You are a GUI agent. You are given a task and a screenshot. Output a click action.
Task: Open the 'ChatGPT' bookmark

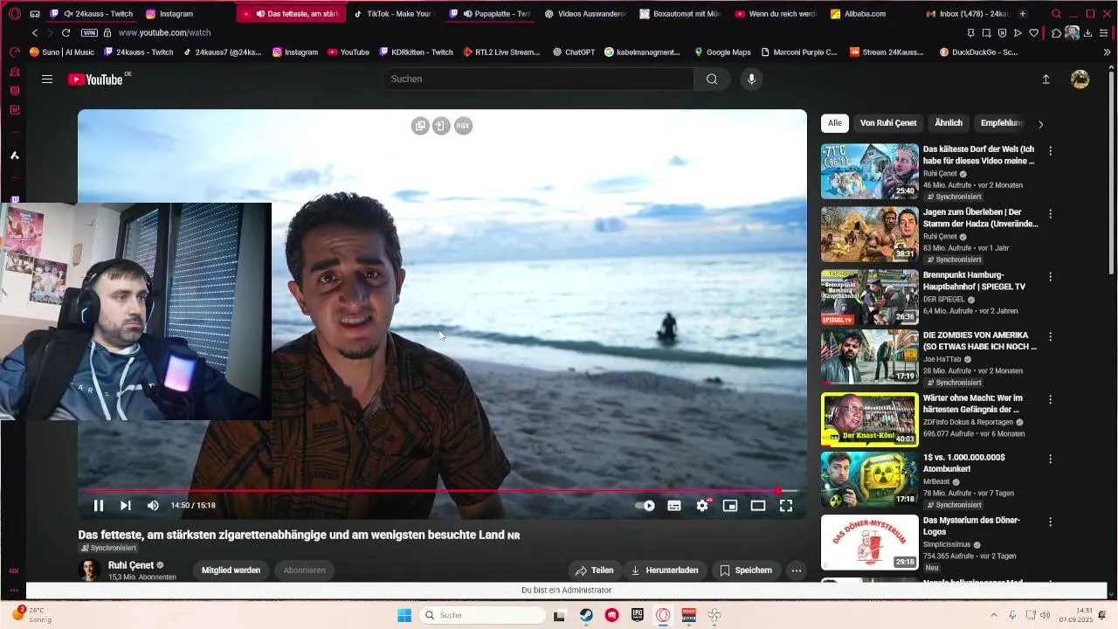point(573,52)
